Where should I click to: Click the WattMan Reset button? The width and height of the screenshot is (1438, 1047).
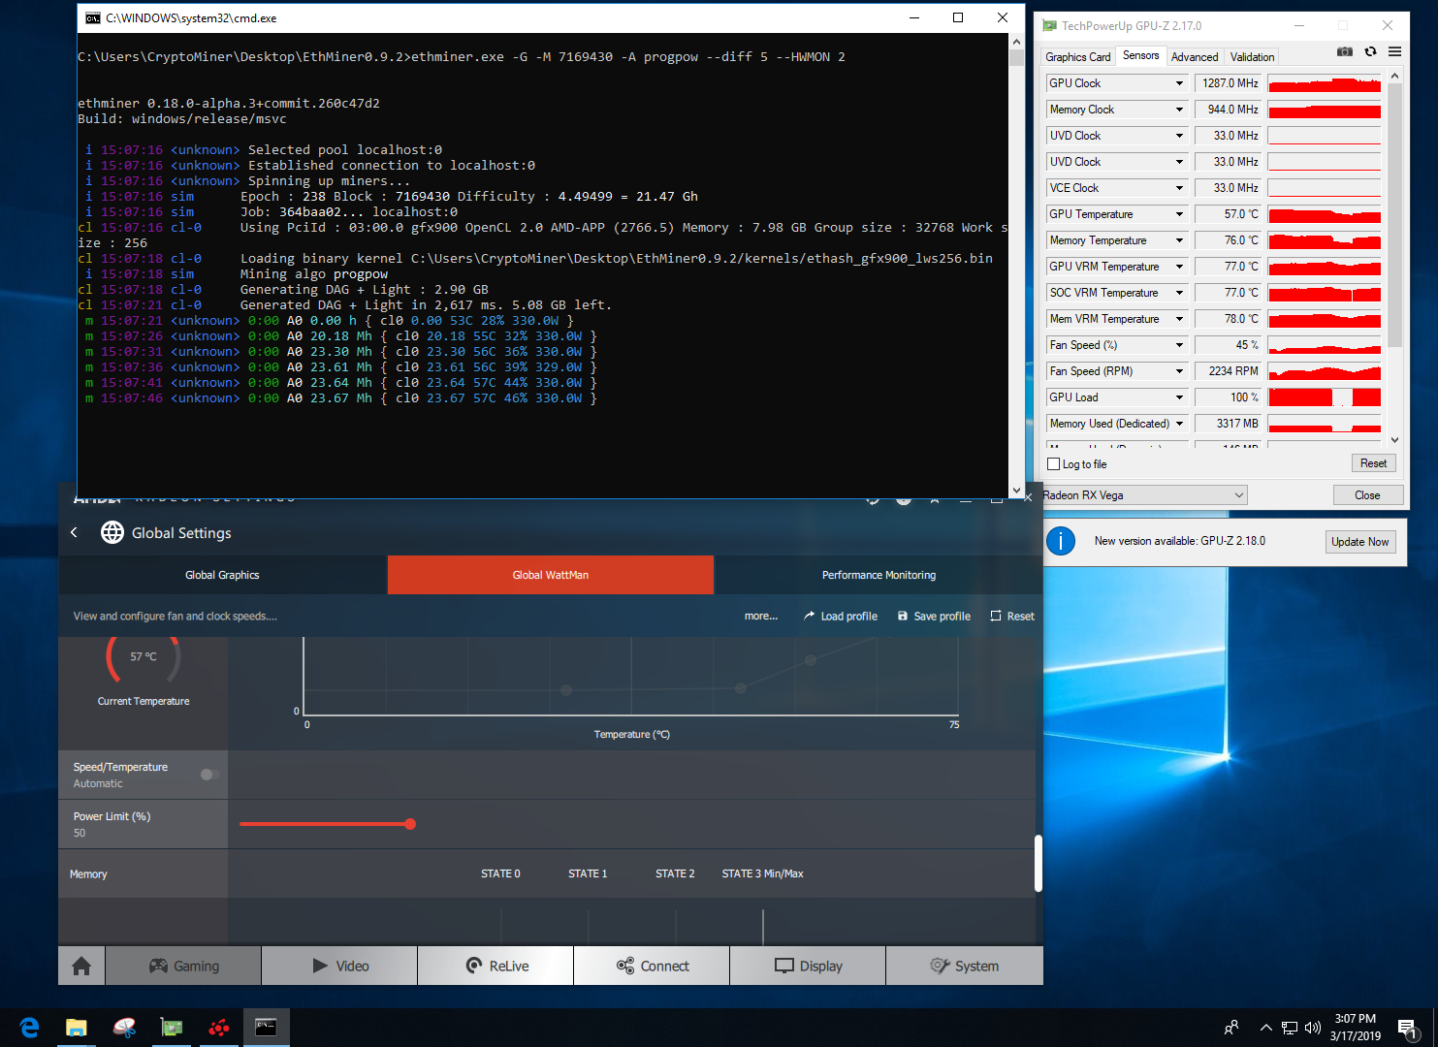(1012, 616)
